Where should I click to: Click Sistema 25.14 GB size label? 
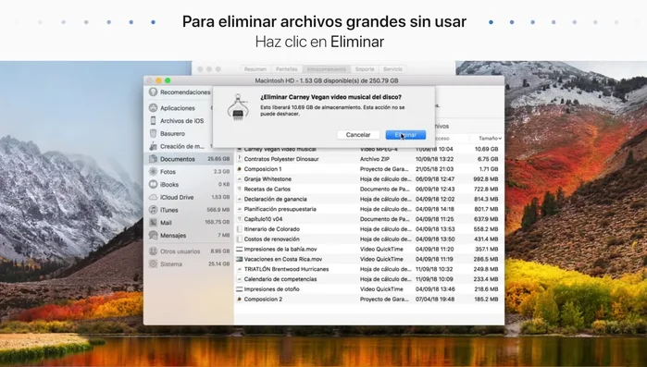[x=218, y=264]
